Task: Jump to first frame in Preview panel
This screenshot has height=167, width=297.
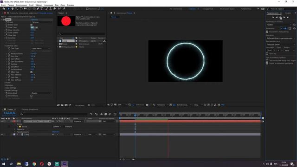Action: pos(273,17)
